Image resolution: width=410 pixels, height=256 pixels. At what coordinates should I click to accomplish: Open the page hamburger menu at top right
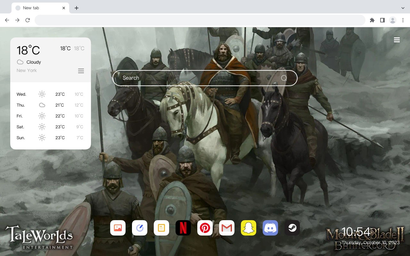(x=397, y=40)
